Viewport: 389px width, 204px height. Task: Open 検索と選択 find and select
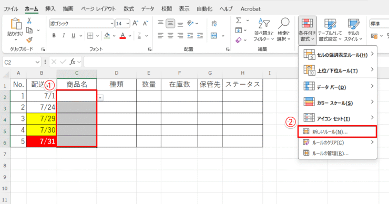283,30
